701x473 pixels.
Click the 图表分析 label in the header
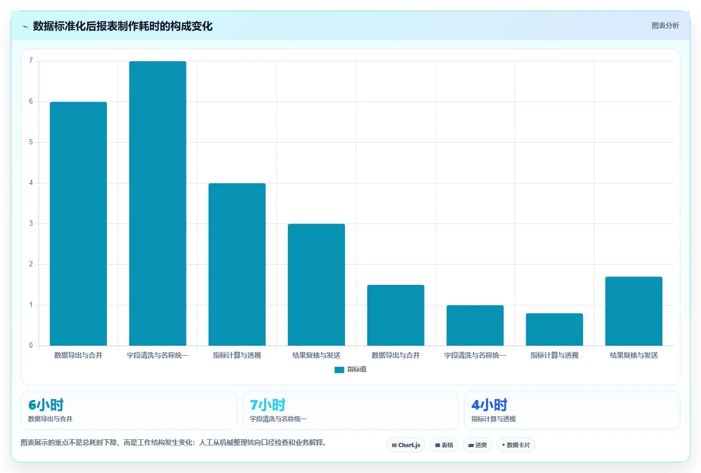click(665, 25)
